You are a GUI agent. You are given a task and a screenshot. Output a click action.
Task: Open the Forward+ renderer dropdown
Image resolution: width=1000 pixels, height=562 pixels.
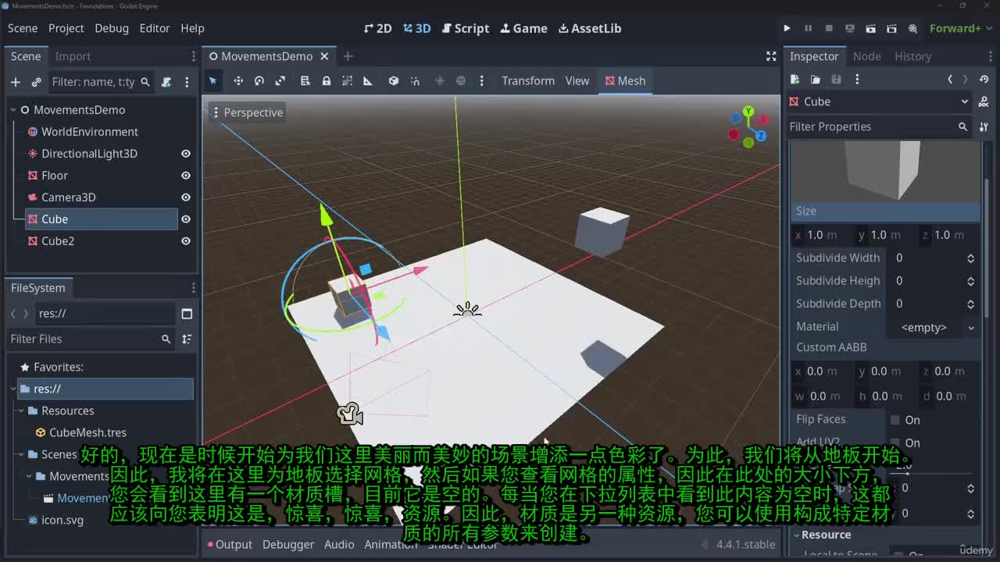click(x=955, y=28)
